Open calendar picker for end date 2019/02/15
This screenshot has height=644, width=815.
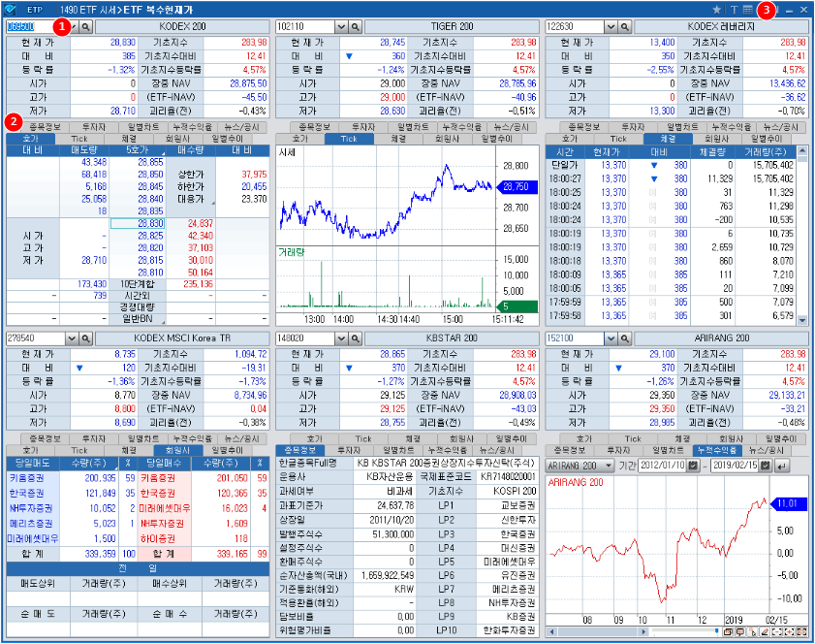765,466
